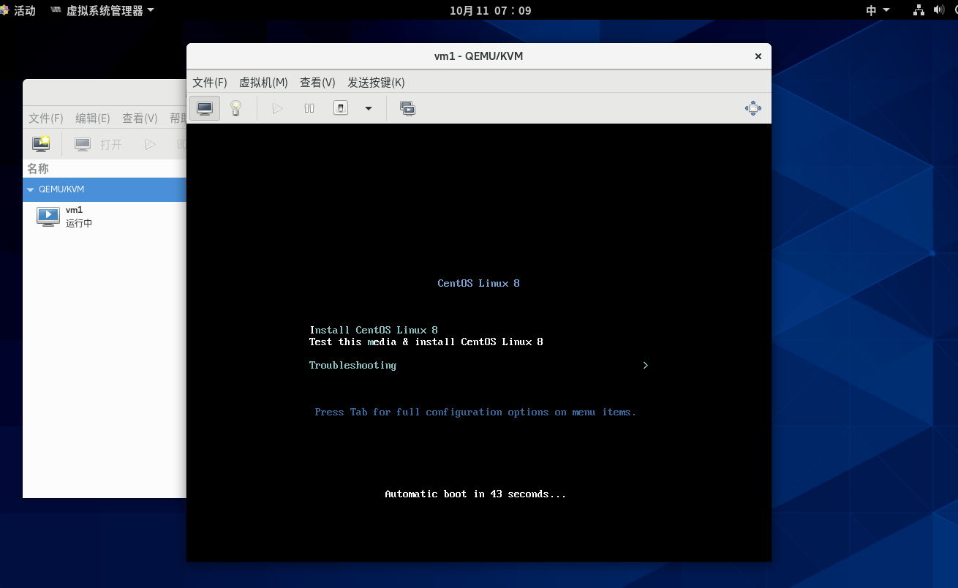Open the clock showing 10月11 07:09
Screen dimensions: 958x588
tap(491, 10)
